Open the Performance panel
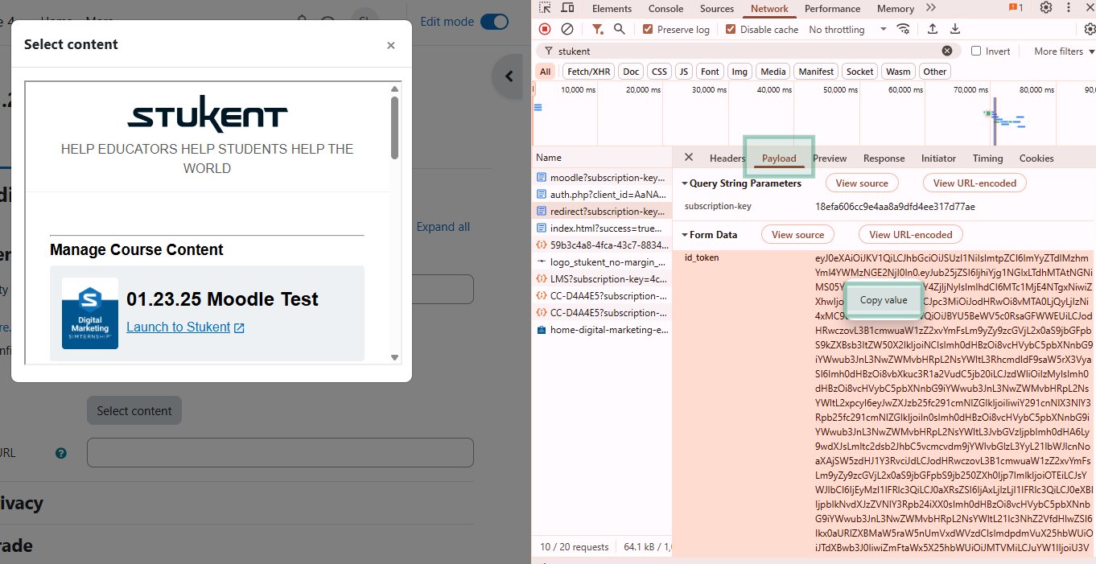This screenshot has height=564, width=1096. pos(833,8)
